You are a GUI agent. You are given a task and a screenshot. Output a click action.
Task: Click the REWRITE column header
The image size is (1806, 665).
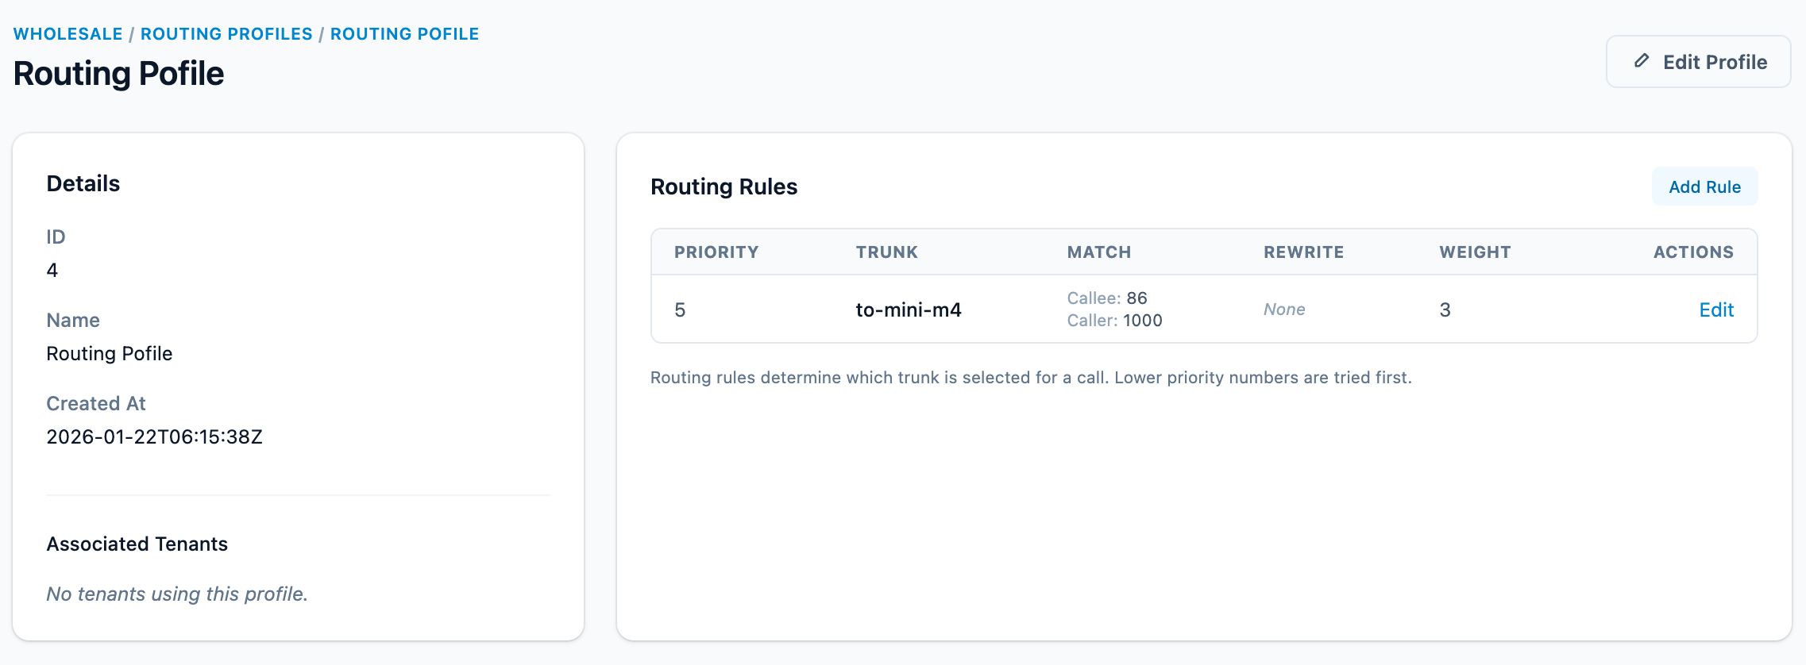1303,252
